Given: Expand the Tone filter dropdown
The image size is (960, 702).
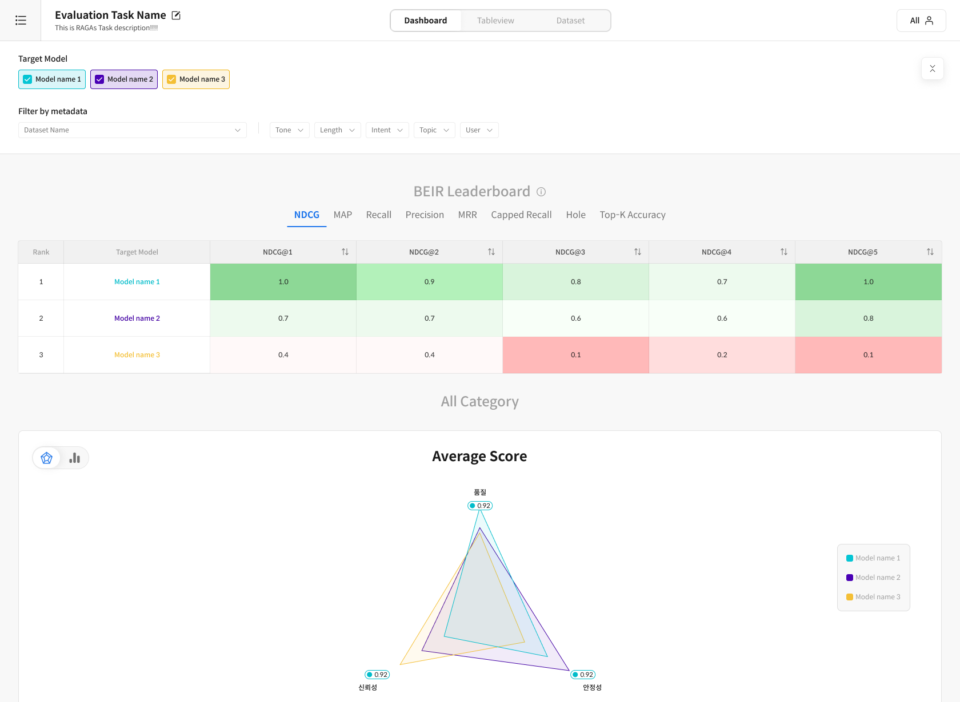Looking at the screenshot, I should [x=289, y=130].
